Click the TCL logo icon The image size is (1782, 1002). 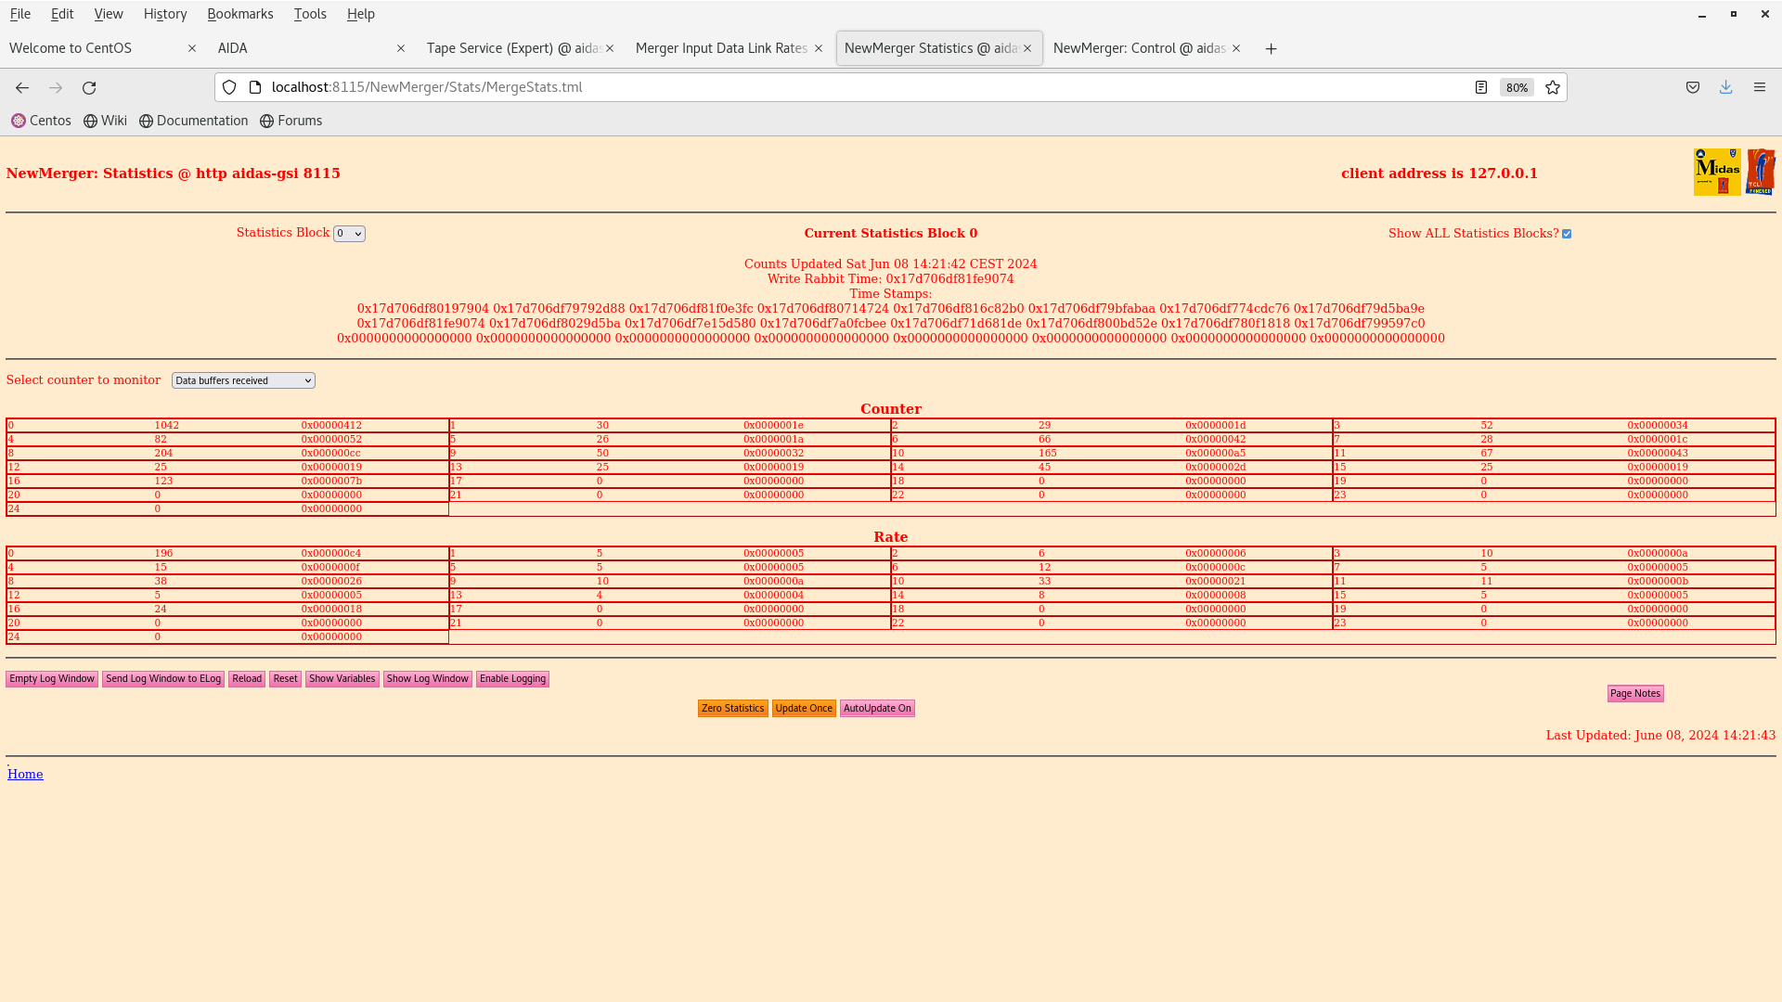point(1760,172)
